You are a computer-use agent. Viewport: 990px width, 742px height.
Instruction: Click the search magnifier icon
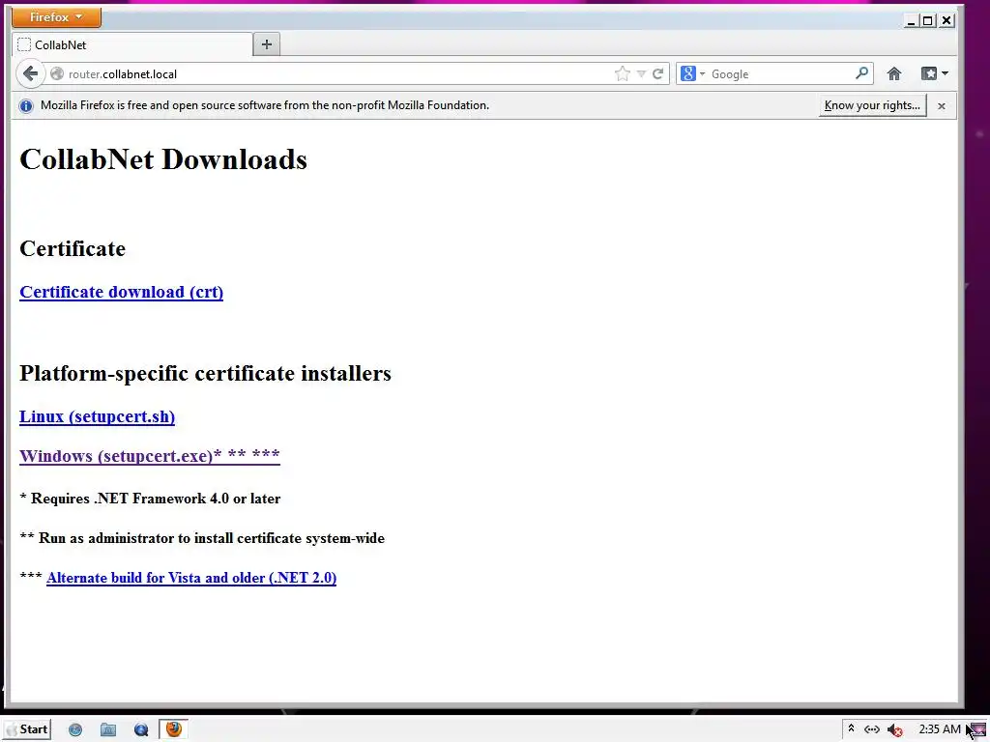[861, 73]
